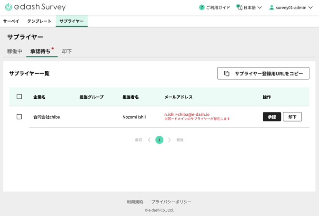Click the e-dash Survey logo icon
Screen dimensions: 319x216
pos(8,7)
